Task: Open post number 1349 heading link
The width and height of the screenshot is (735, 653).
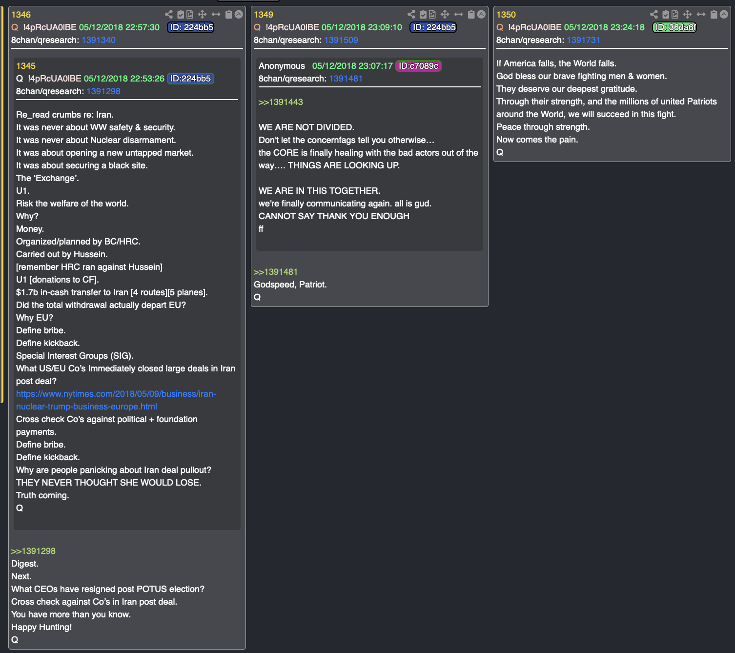Action: click(x=264, y=15)
